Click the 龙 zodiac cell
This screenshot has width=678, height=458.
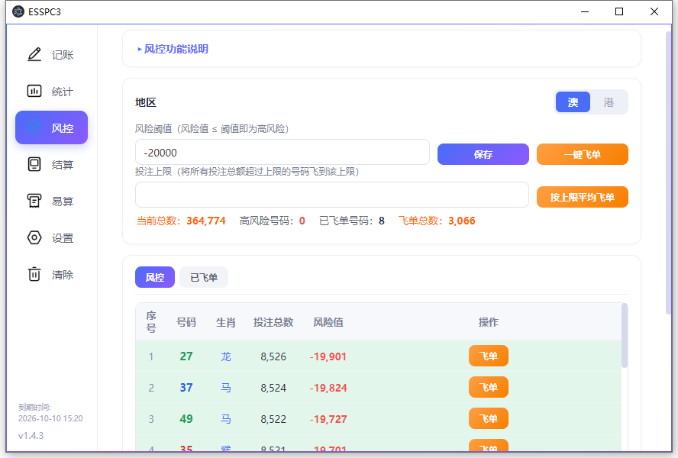226,356
